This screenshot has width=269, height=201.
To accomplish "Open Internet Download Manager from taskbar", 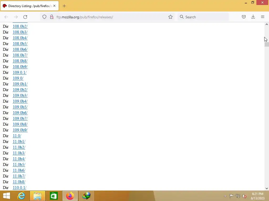I will [86, 196].
